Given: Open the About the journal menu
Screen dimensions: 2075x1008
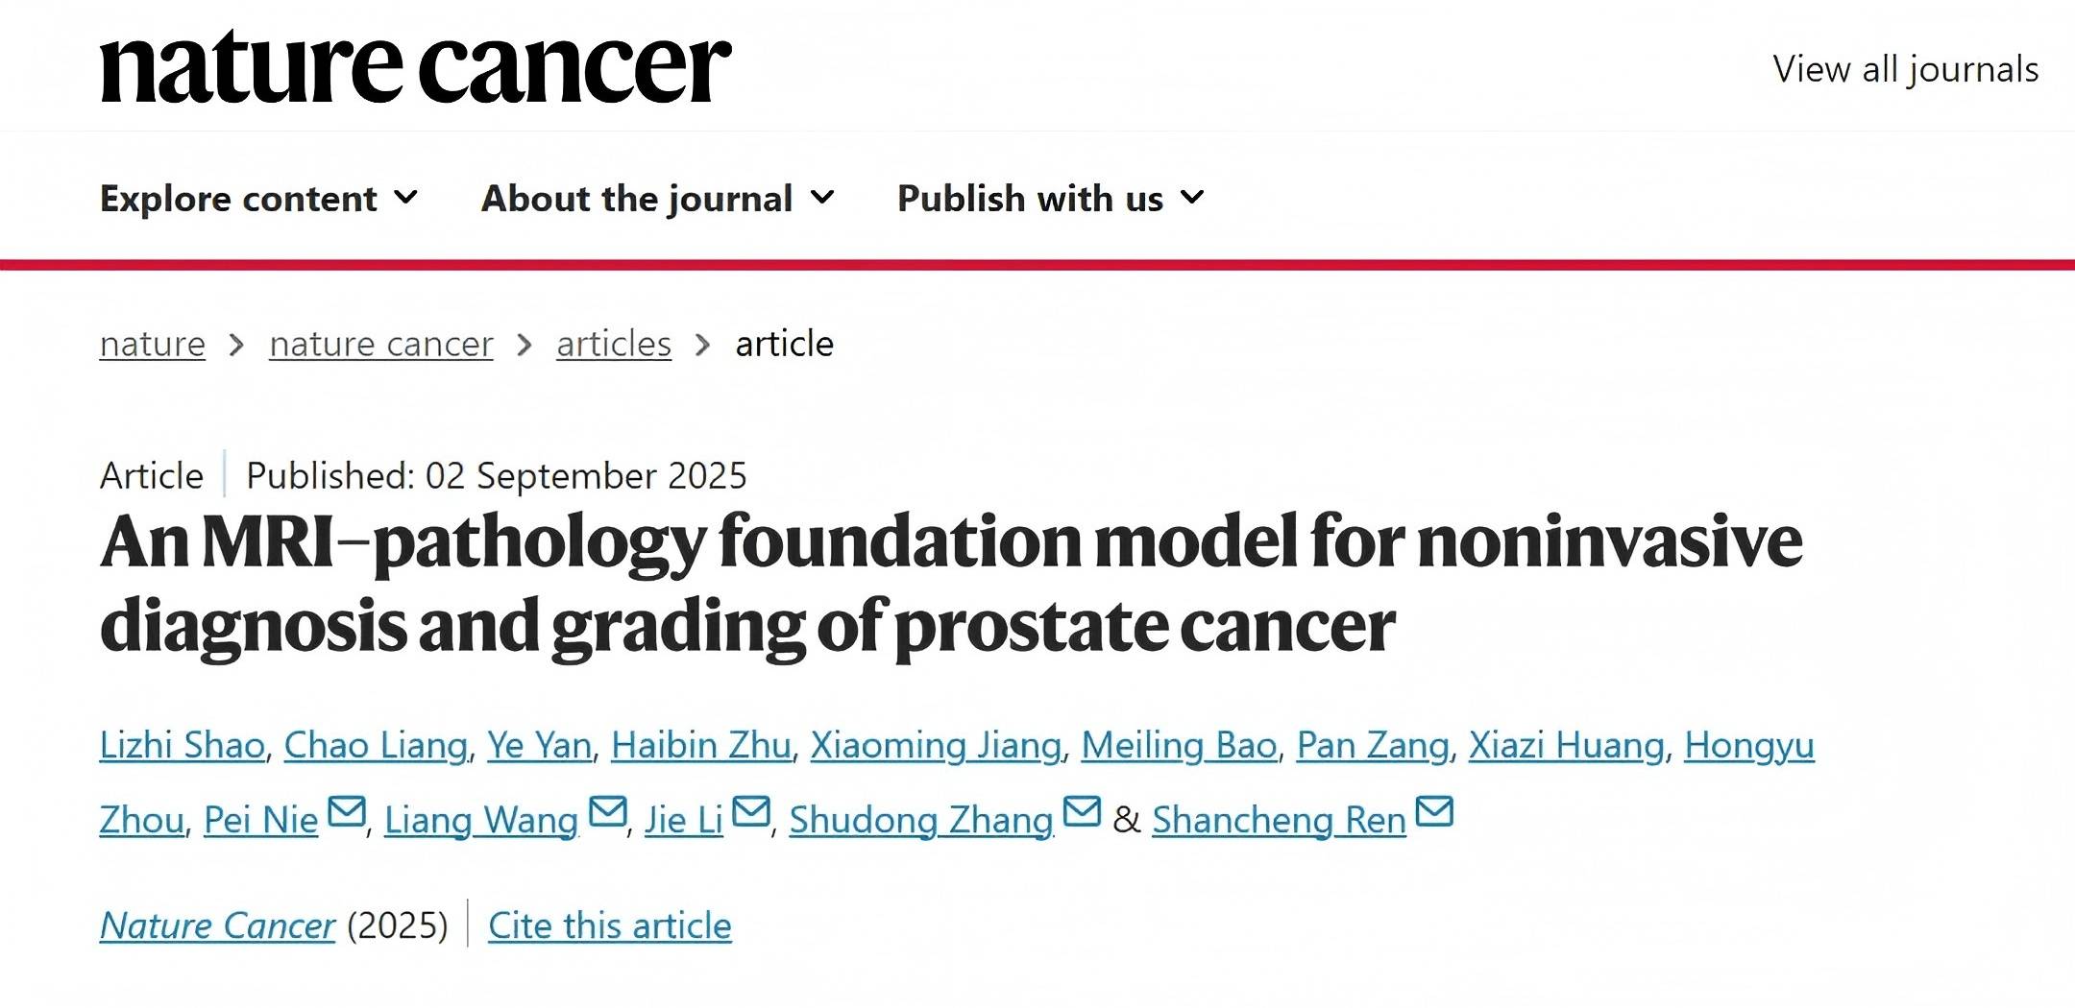Looking at the screenshot, I should pos(658,198).
